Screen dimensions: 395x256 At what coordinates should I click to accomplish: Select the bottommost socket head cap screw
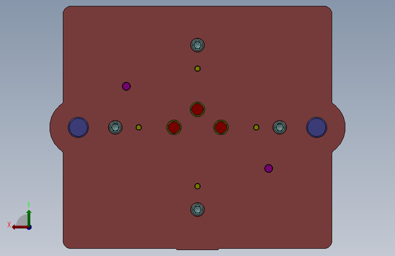197,210
